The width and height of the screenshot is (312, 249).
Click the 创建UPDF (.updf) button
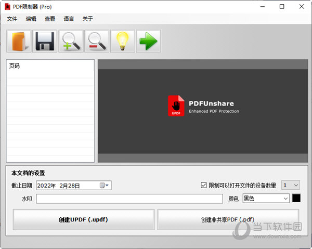[x=84, y=219]
